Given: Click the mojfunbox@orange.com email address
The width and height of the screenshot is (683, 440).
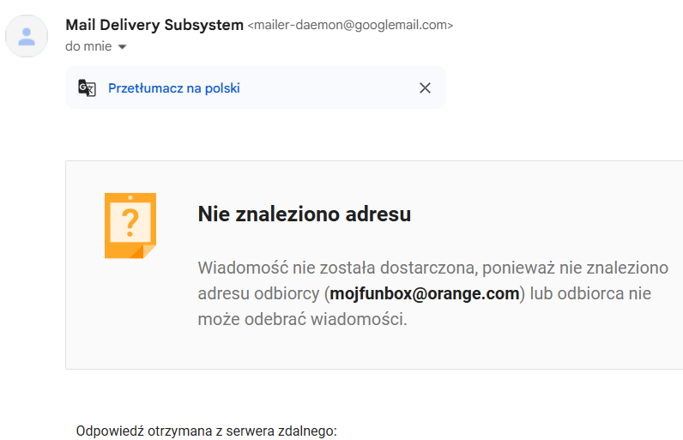Looking at the screenshot, I should (x=424, y=294).
